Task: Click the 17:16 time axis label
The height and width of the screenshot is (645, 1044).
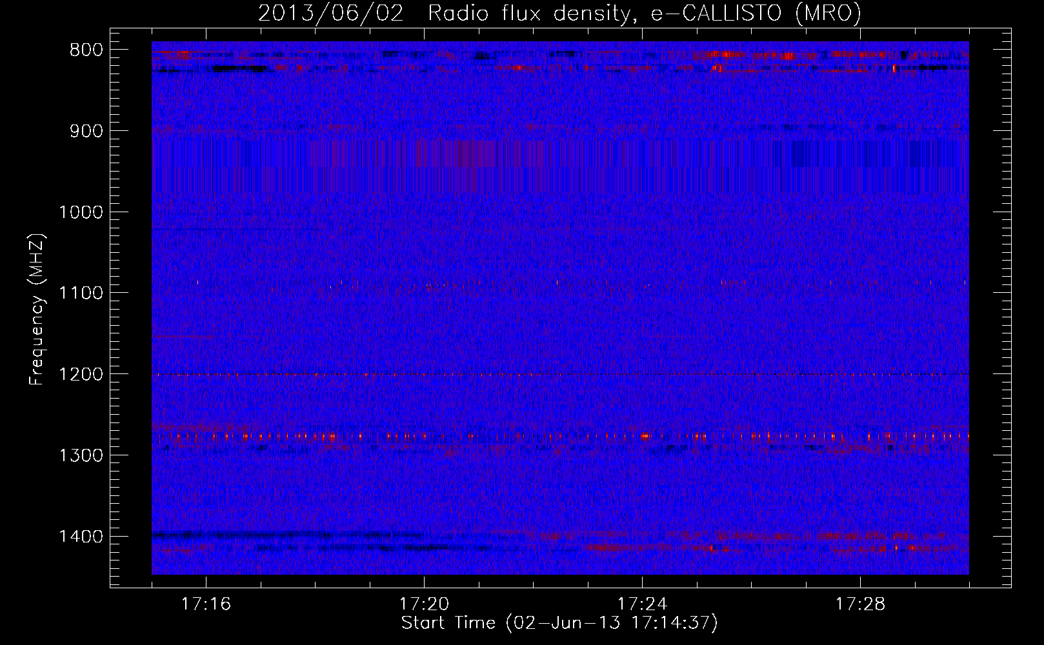Action: tap(206, 604)
